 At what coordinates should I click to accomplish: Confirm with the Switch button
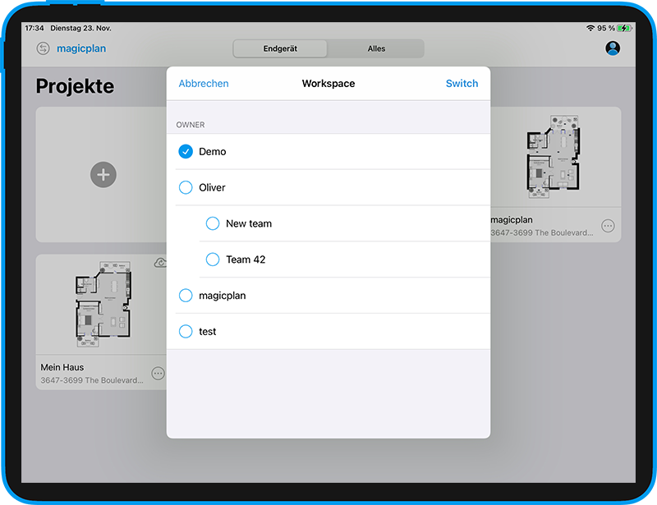(x=462, y=84)
